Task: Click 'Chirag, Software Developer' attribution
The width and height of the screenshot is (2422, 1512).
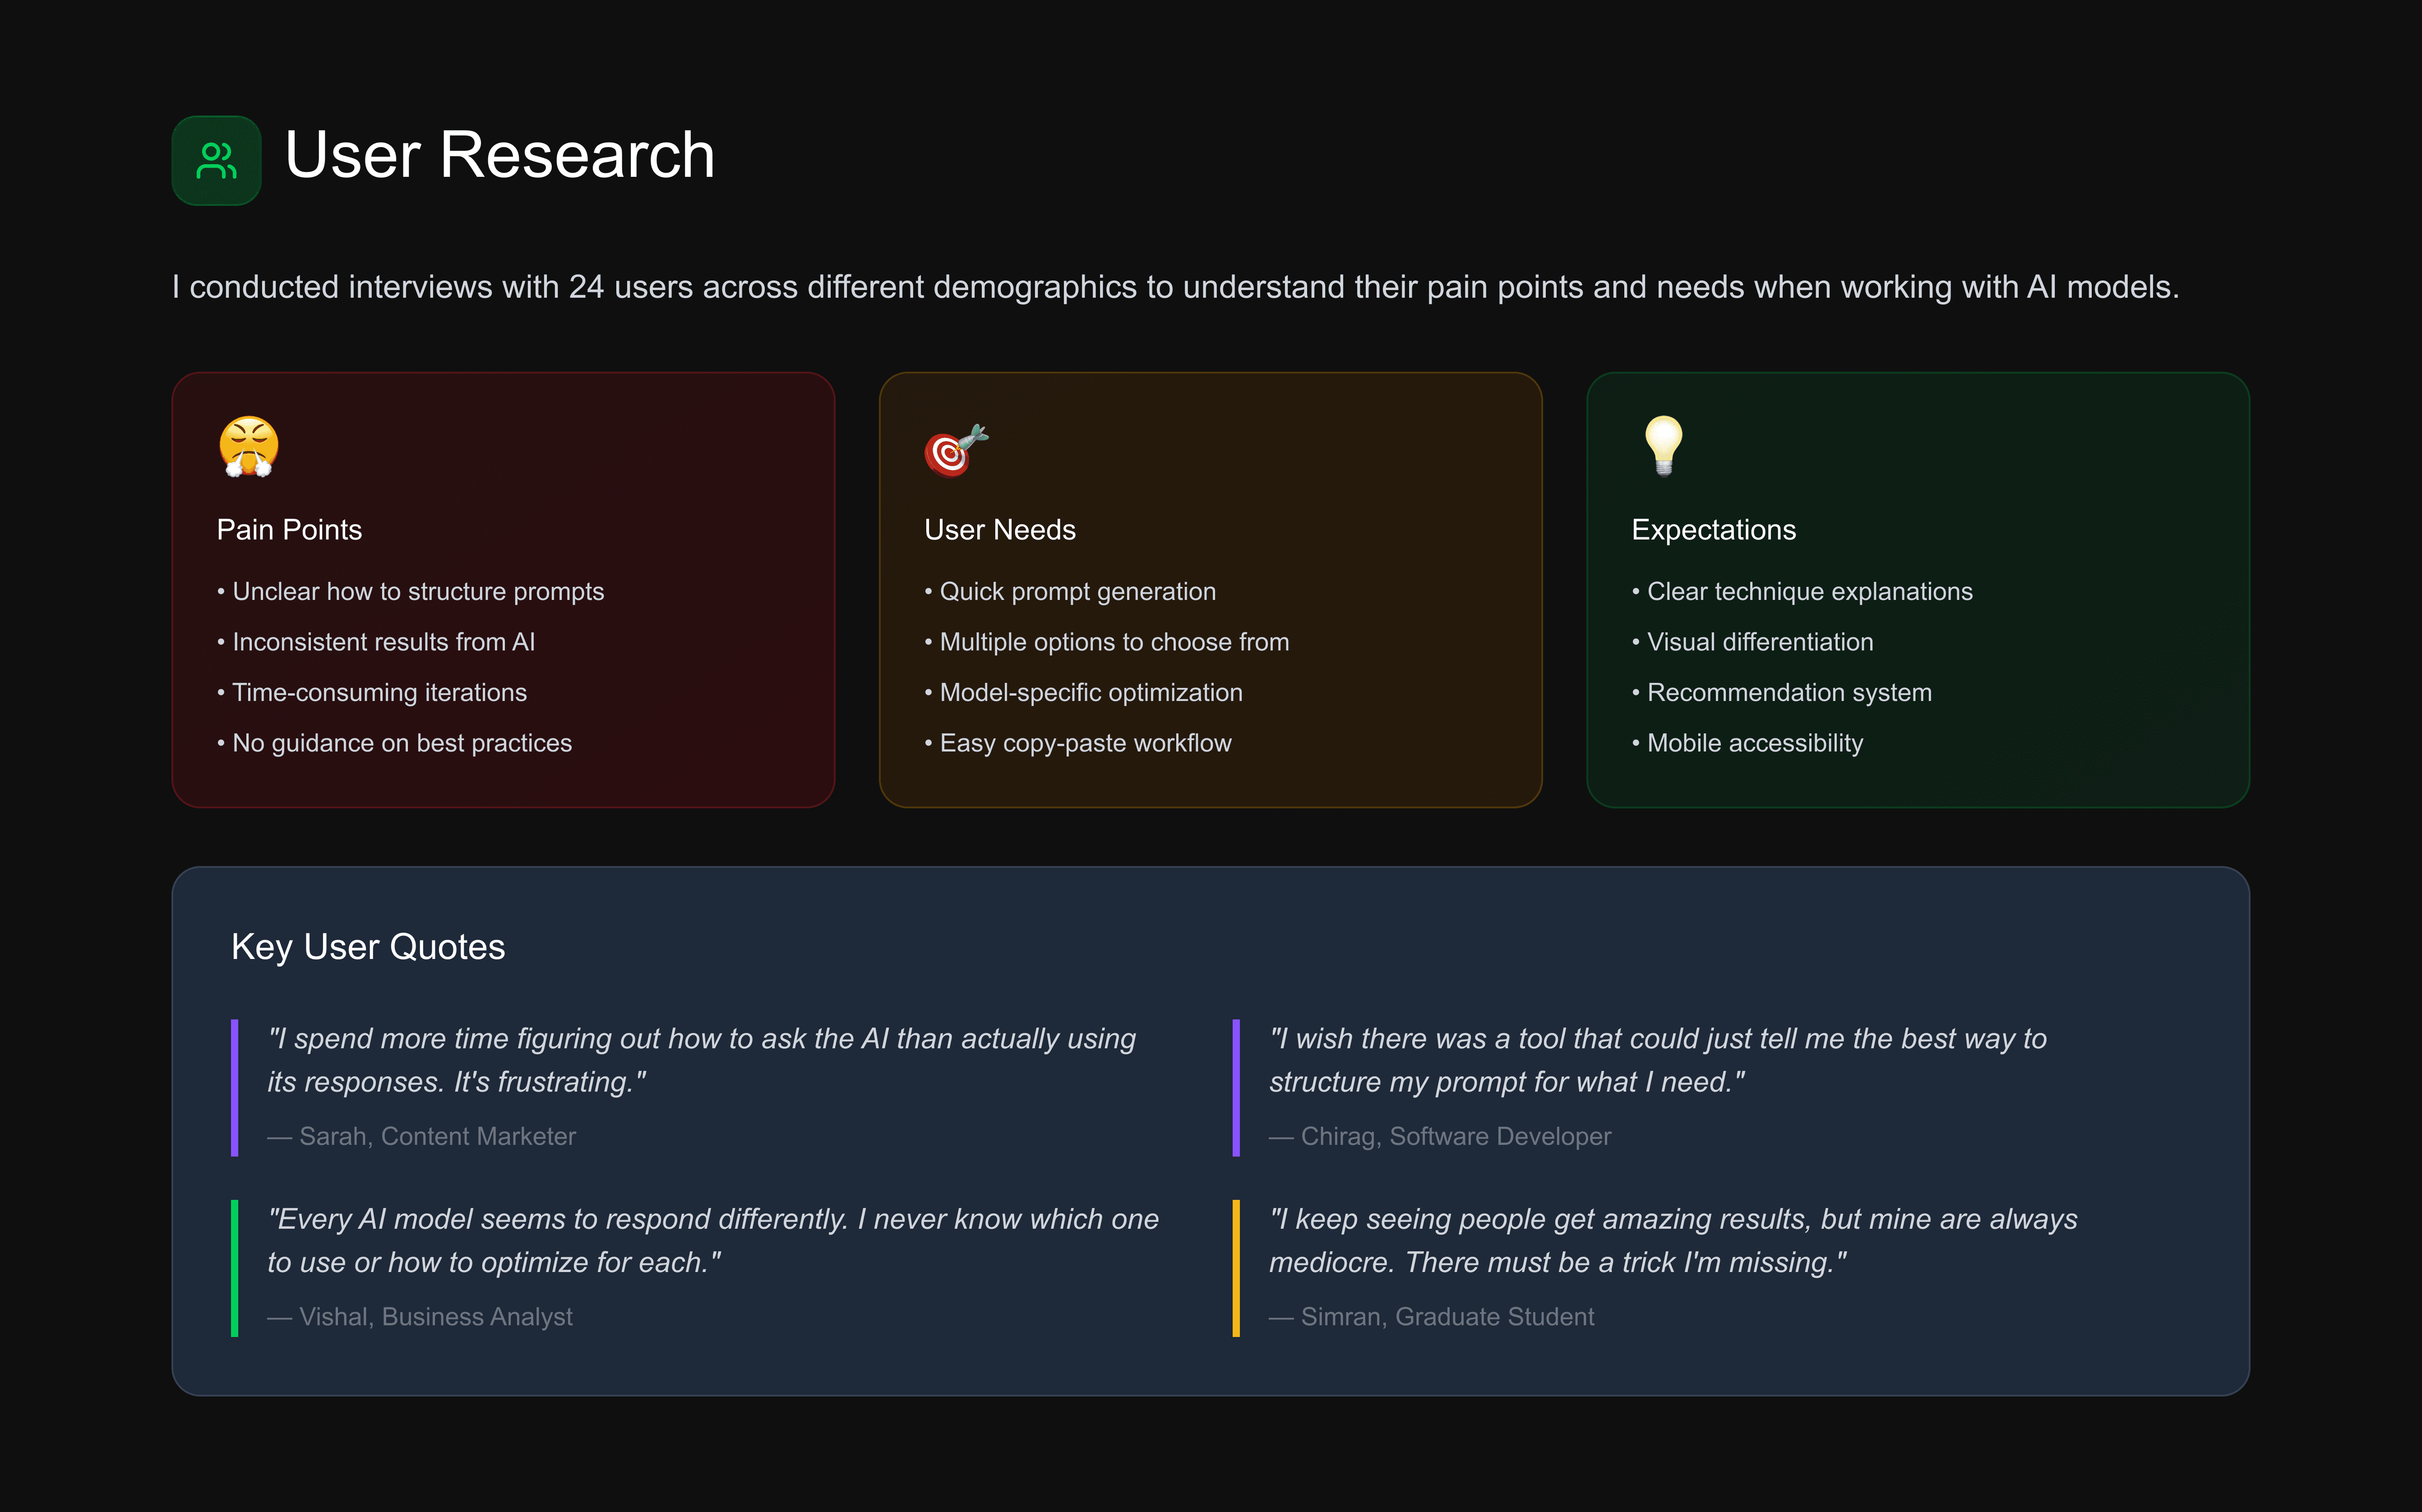Action: [x=1455, y=1136]
